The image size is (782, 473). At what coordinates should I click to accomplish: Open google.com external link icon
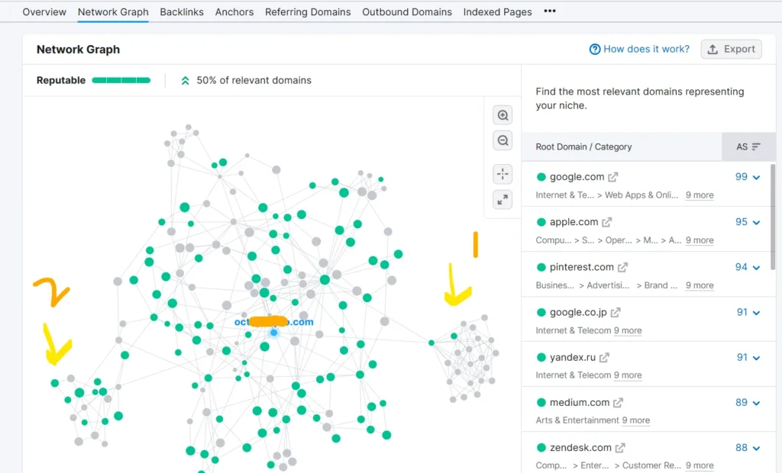pyautogui.click(x=613, y=177)
